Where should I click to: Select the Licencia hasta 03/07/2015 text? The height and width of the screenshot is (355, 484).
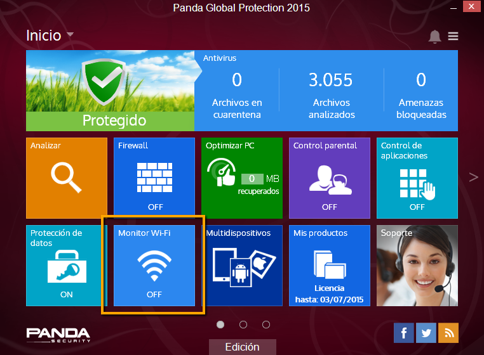[x=329, y=294]
